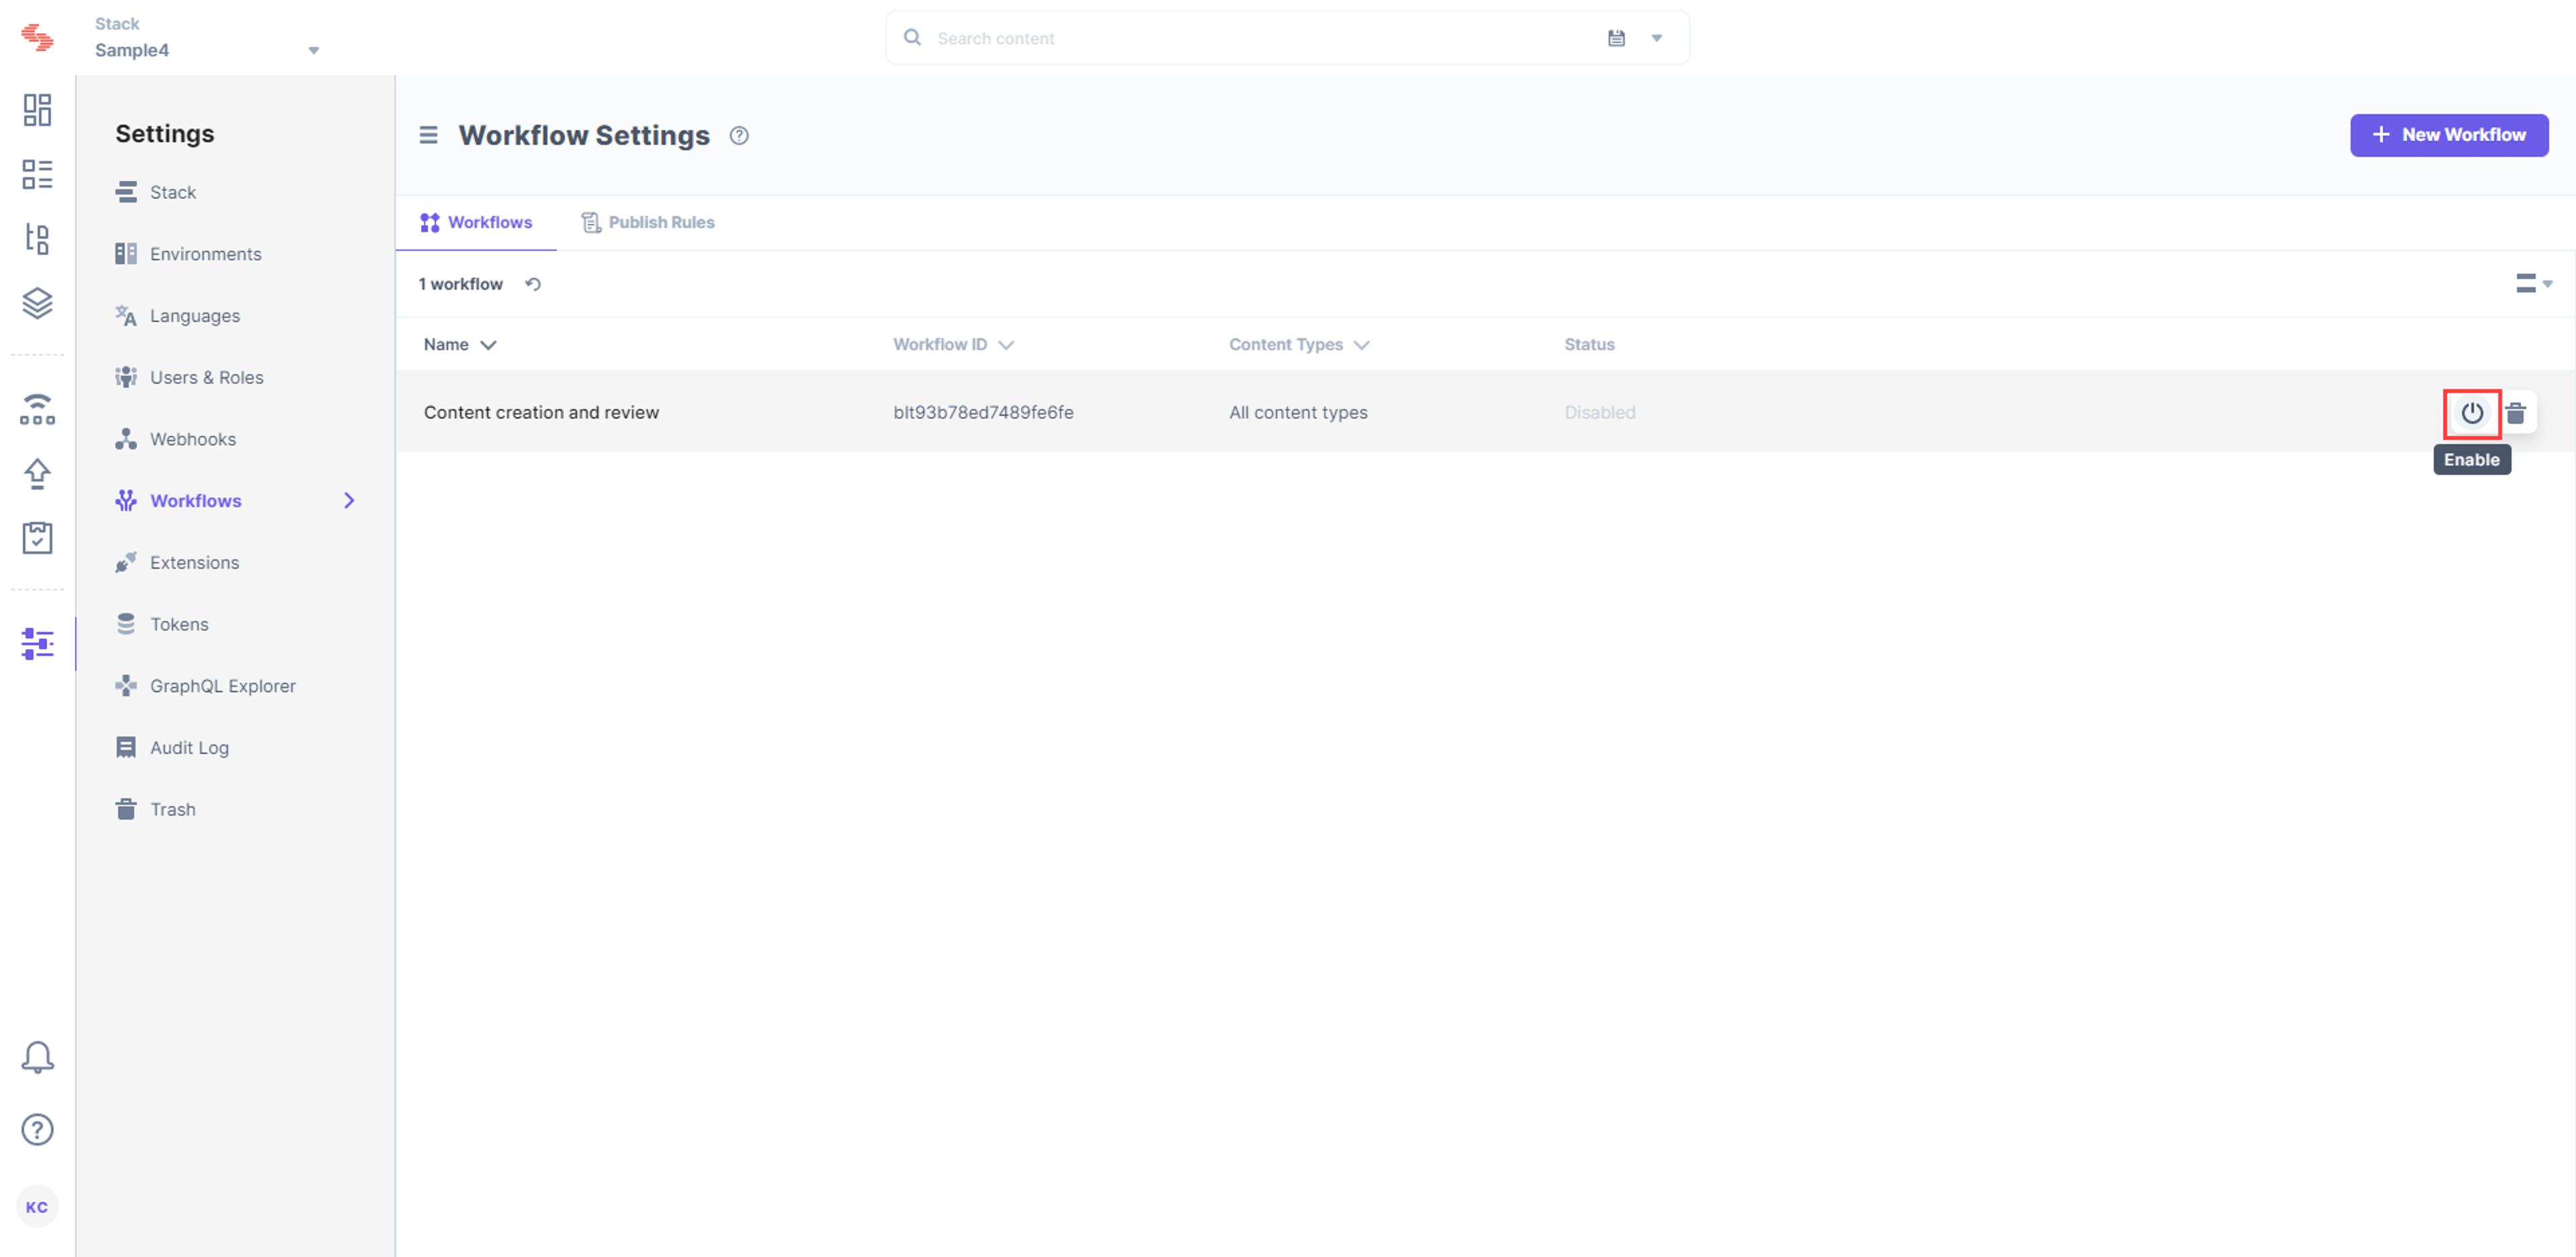Screen dimensions: 2576x1257
Task: Click the Workflow Settings help icon
Action: point(739,136)
